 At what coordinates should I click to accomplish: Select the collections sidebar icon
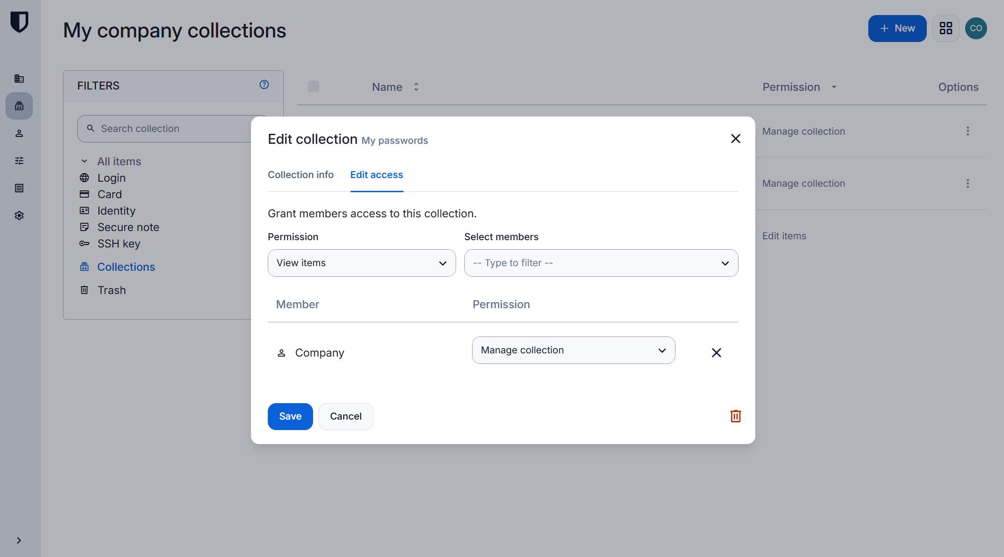coord(19,106)
